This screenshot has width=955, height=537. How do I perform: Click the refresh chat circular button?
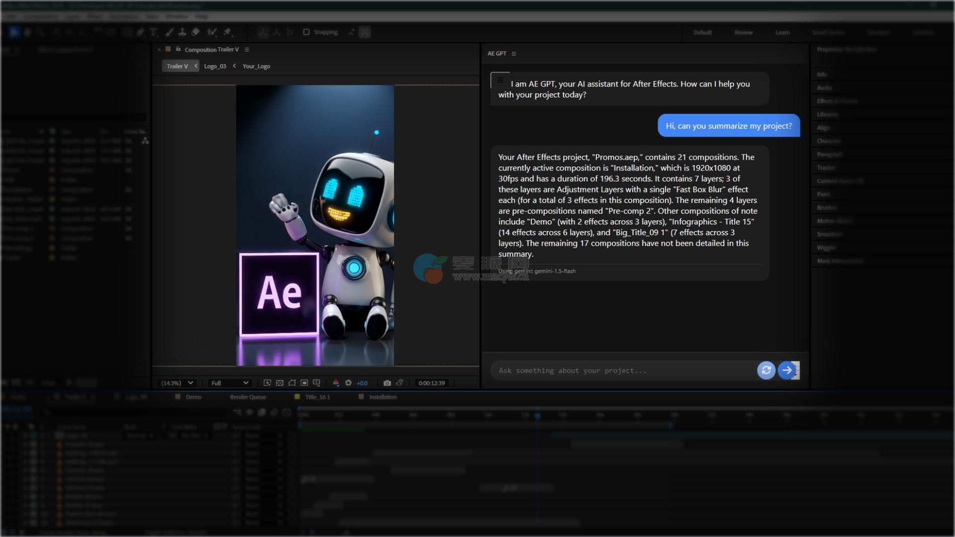coord(766,370)
